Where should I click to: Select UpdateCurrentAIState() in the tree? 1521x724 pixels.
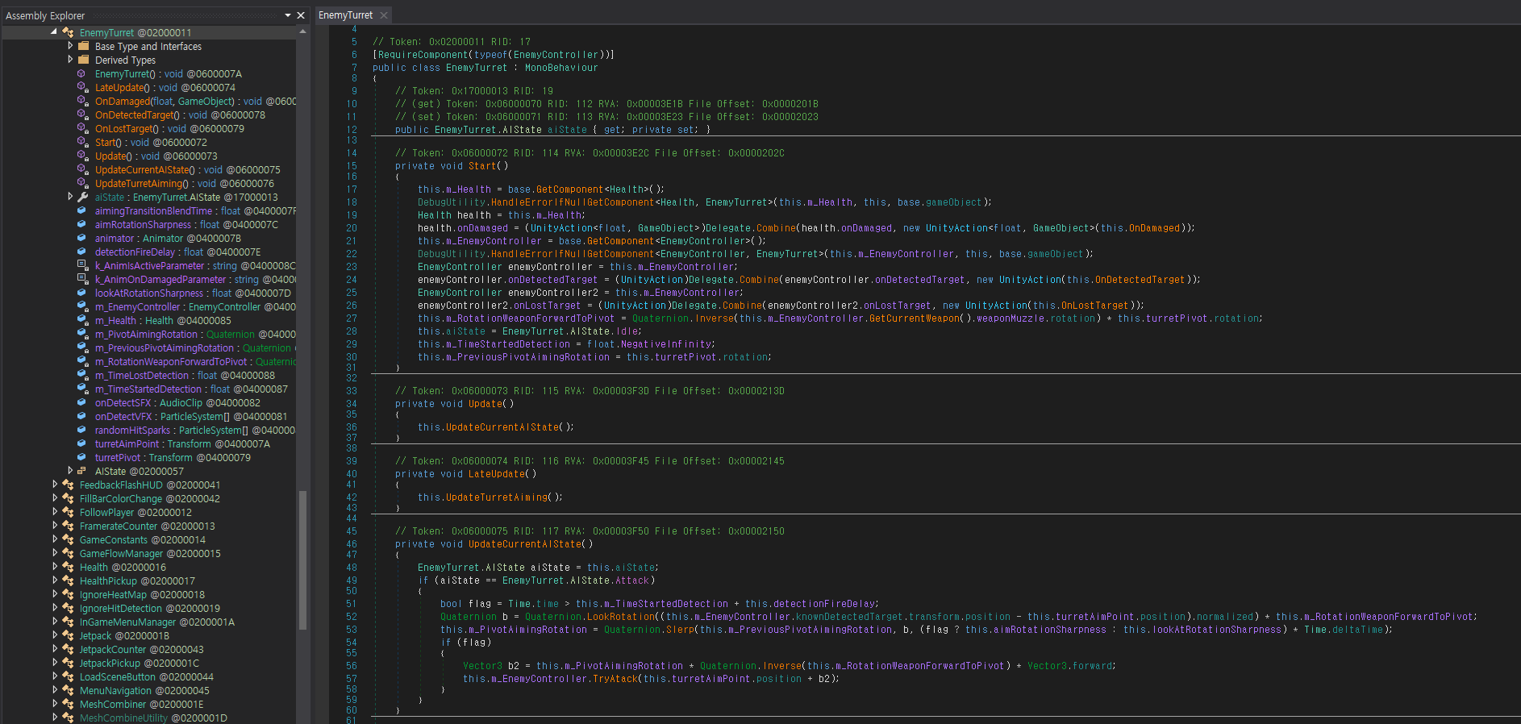187,169
